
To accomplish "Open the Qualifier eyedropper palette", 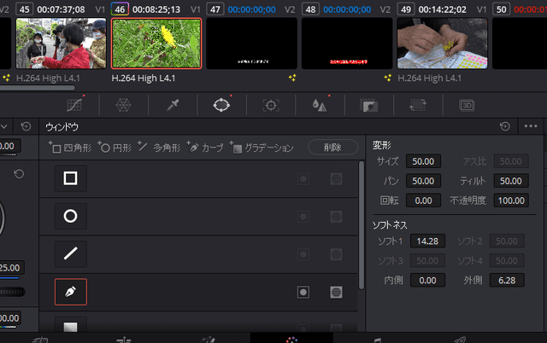I will (x=173, y=105).
